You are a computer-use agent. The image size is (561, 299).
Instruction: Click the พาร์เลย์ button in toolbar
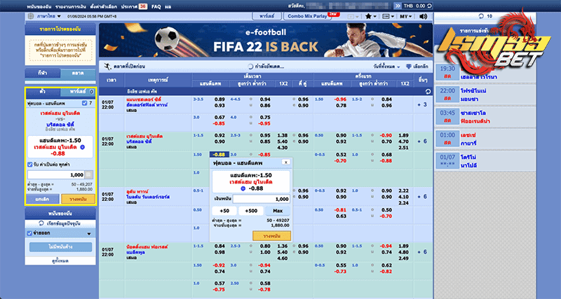[x=266, y=16]
